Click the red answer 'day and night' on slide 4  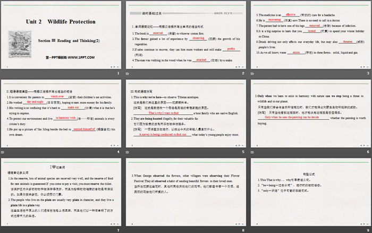point(35,102)
